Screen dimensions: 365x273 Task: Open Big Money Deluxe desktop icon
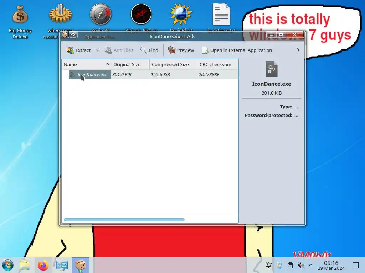tap(20, 22)
